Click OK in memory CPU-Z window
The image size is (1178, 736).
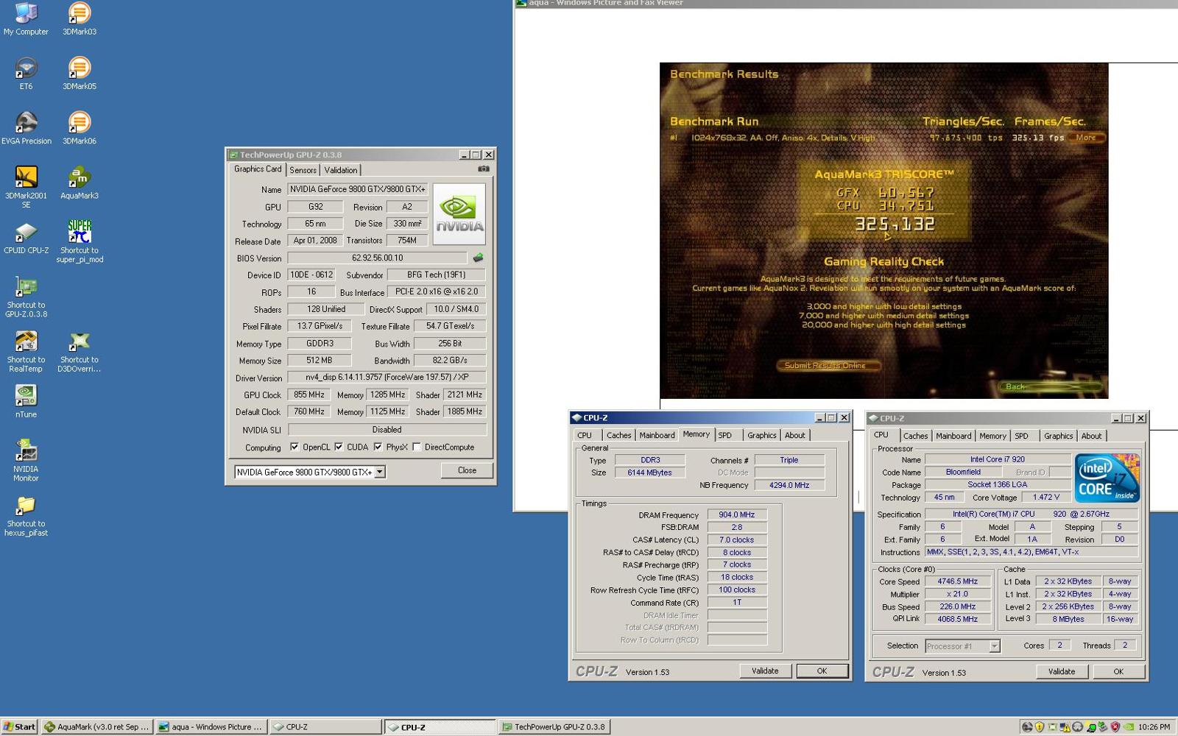[x=822, y=670]
